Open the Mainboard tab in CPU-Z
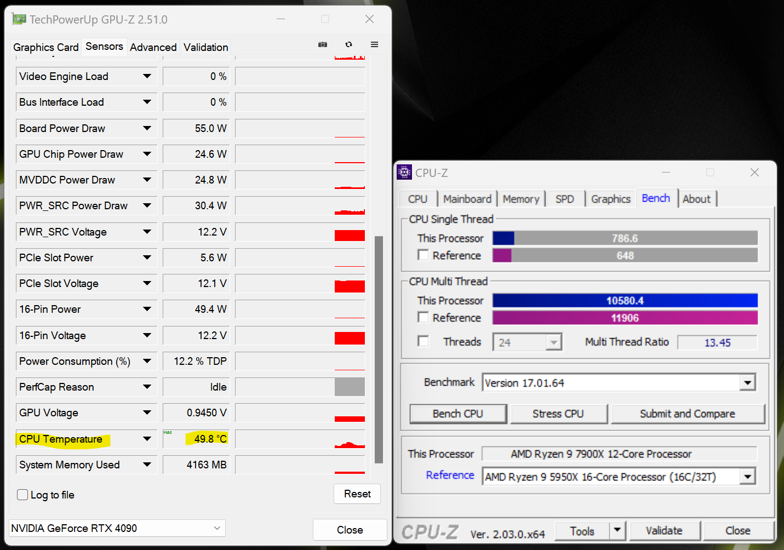The width and height of the screenshot is (784, 550). tap(467, 199)
